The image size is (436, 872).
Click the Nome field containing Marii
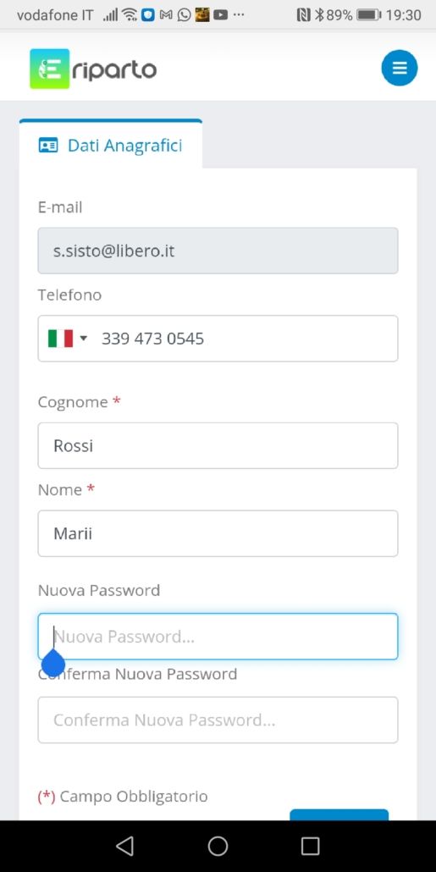(218, 533)
